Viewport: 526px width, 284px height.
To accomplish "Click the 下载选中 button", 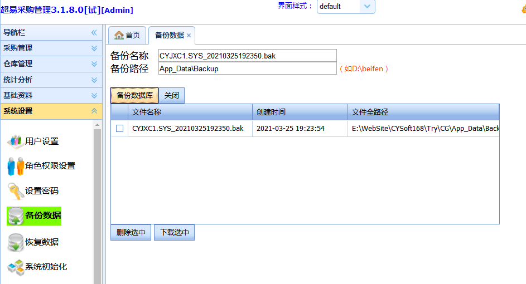I will pos(174,233).
